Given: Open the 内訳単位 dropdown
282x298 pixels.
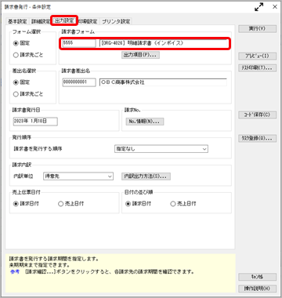Looking at the screenshot, I should pyautogui.click(x=78, y=176).
